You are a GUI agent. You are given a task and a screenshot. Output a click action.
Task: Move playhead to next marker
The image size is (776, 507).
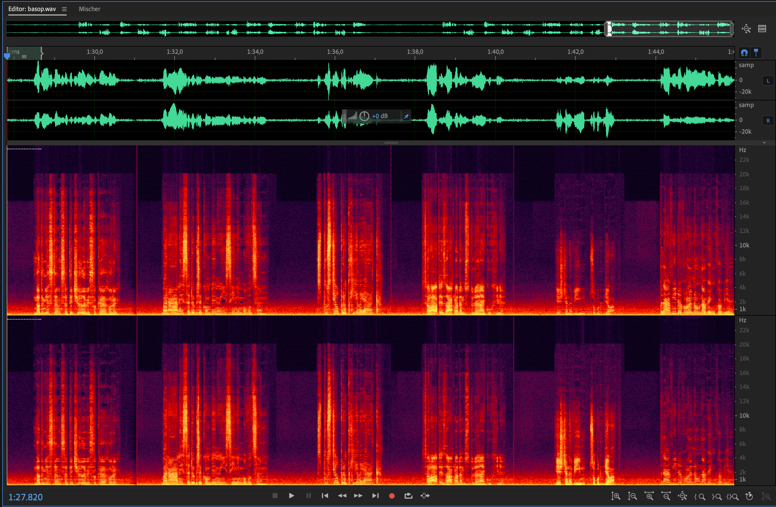point(375,496)
